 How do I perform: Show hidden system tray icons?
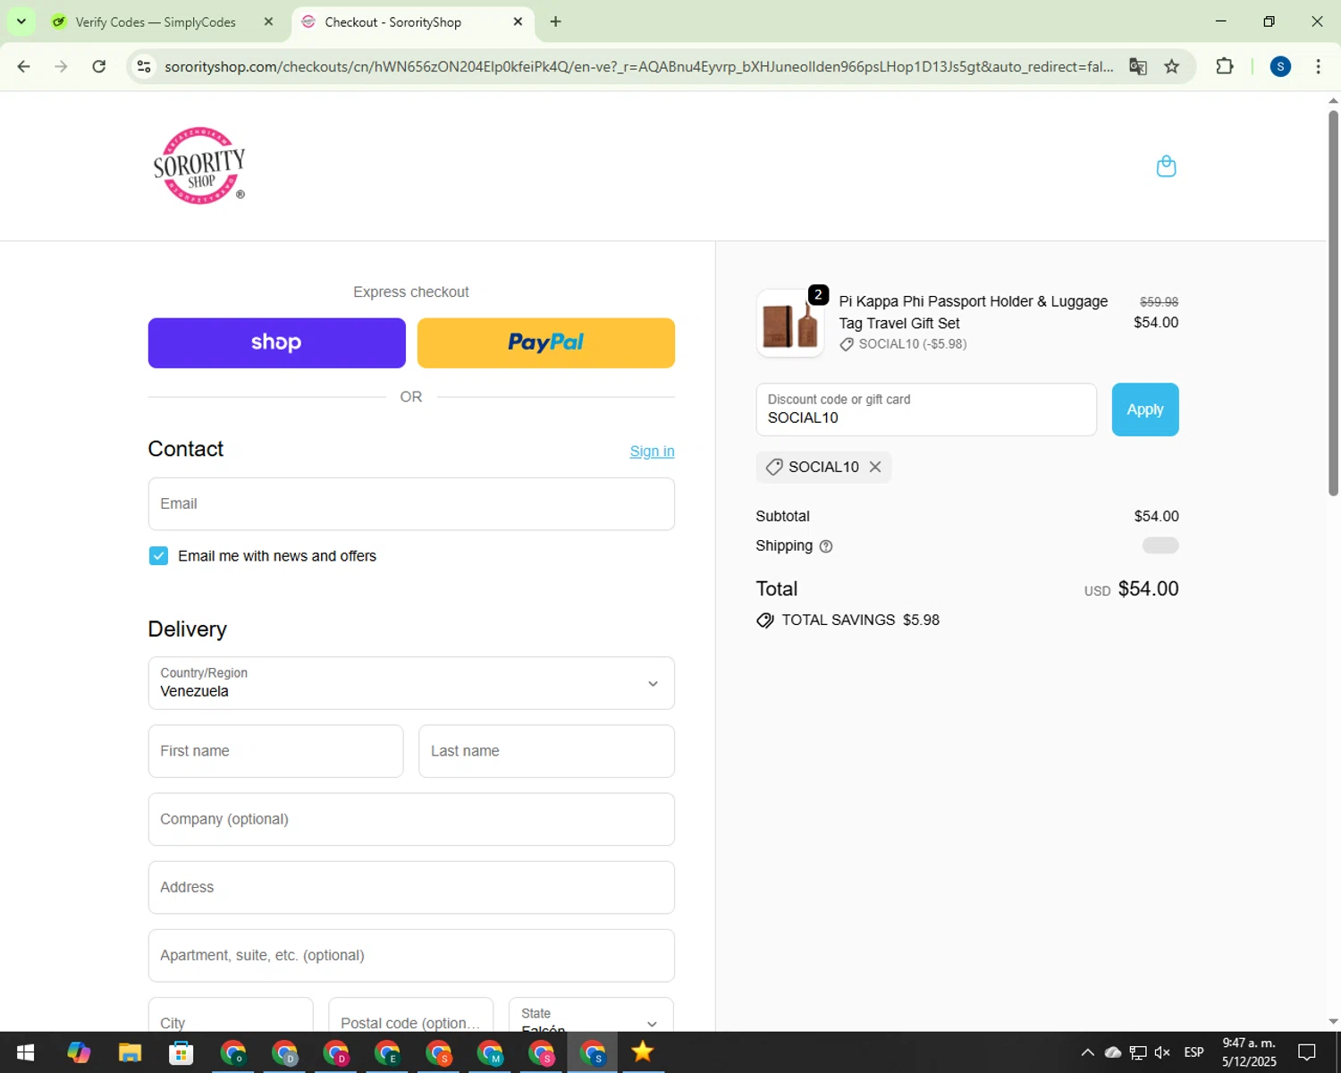[x=1087, y=1052]
